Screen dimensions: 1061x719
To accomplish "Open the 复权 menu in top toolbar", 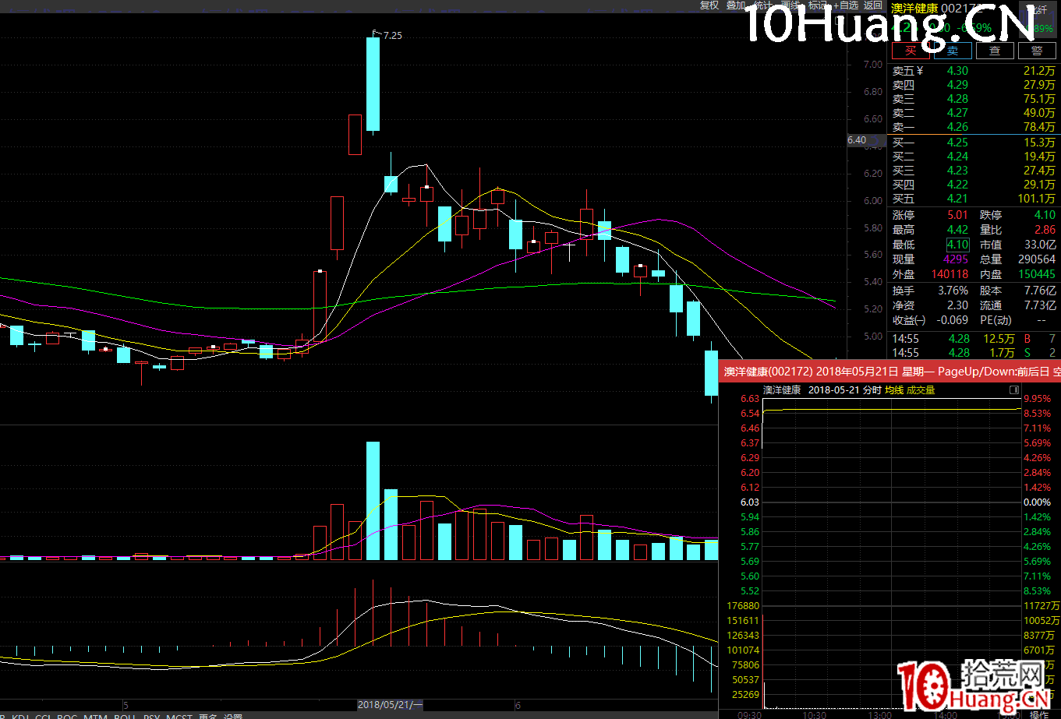I will [x=709, y=5].
